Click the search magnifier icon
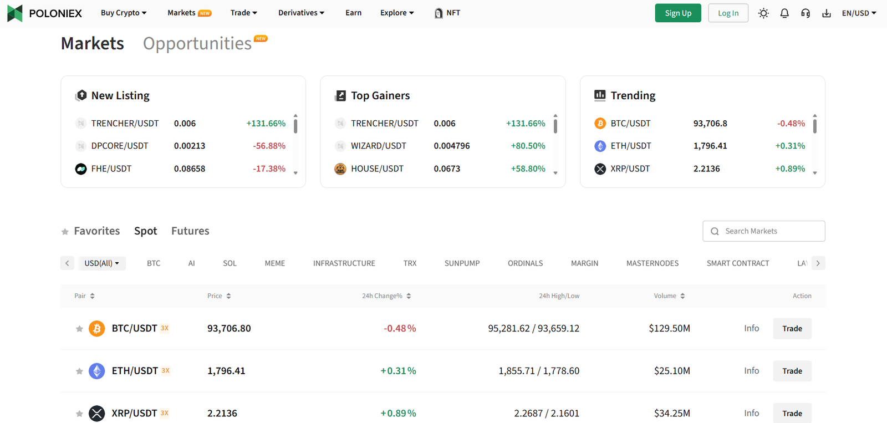887x423 pixels. point(715,231)
